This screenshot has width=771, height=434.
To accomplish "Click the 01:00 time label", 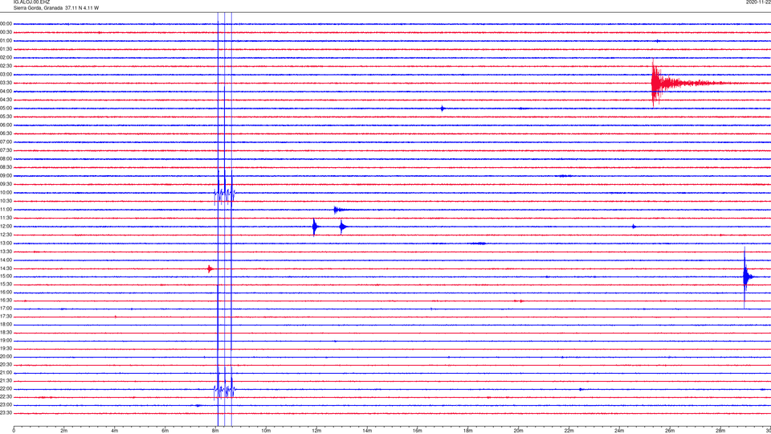I will [x=6, y=40].
